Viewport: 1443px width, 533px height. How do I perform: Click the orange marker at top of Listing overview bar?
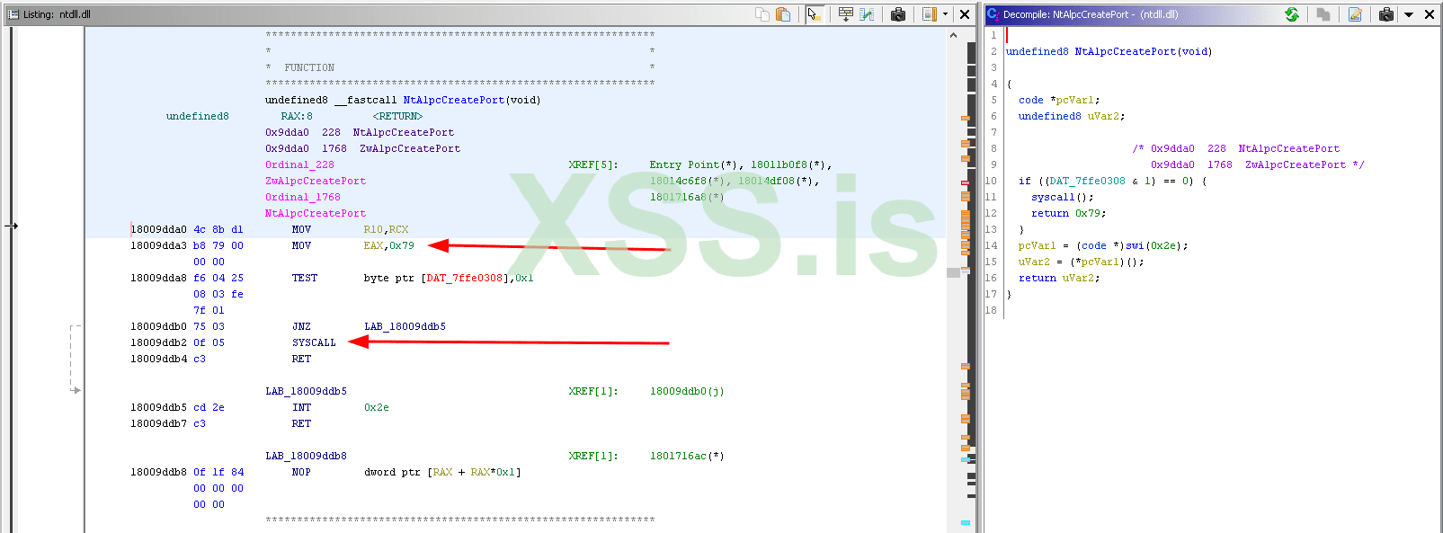pos(966,118)
